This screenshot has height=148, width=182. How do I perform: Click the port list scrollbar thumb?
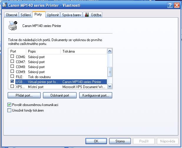110,72
